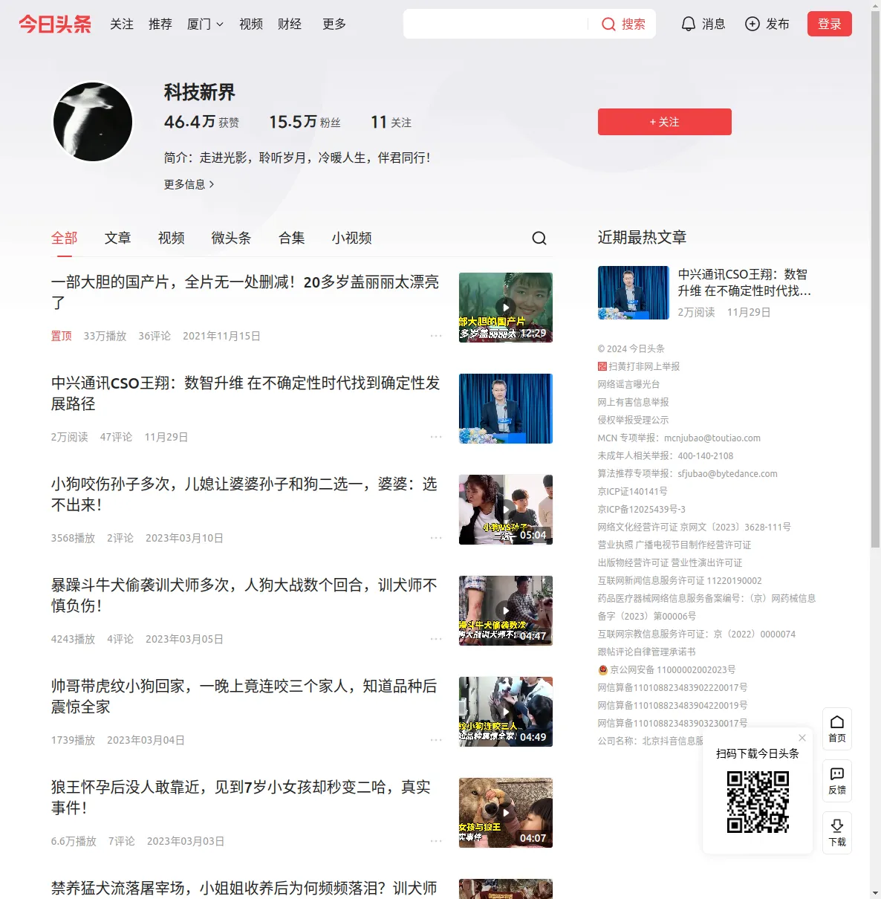The image size is (881, 899).
Task: Play the 狼王怀孕 video thumbnail
Action: pyautogui.click(x=506, y=813)
